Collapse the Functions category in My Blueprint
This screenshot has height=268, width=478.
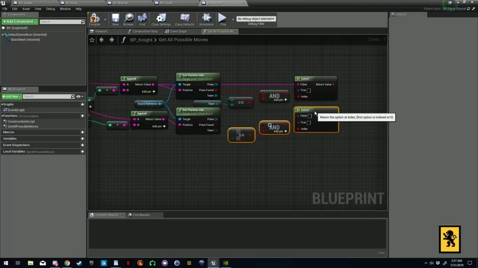[x=3, y=116]
